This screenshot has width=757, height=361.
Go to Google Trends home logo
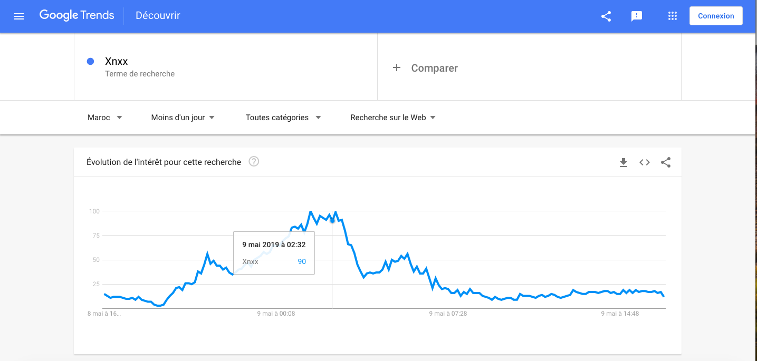[76, 15]
